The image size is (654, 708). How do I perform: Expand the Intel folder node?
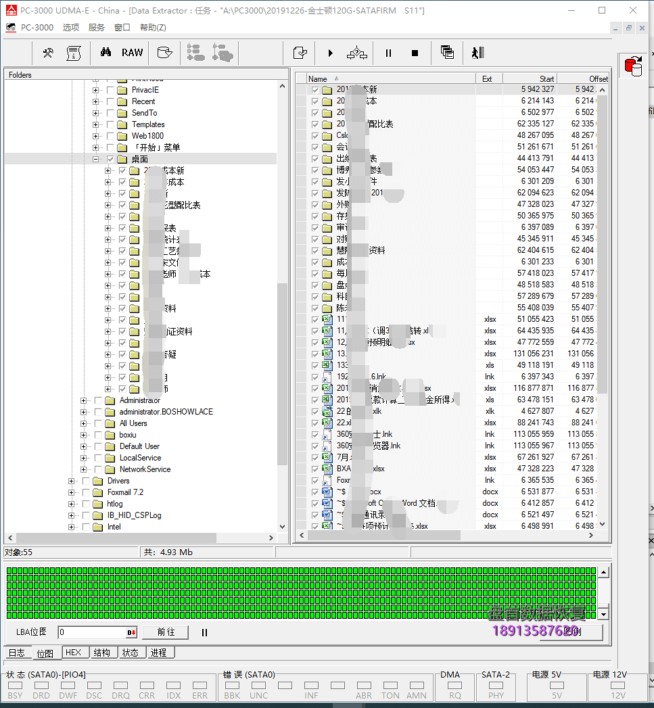(72, 527)
